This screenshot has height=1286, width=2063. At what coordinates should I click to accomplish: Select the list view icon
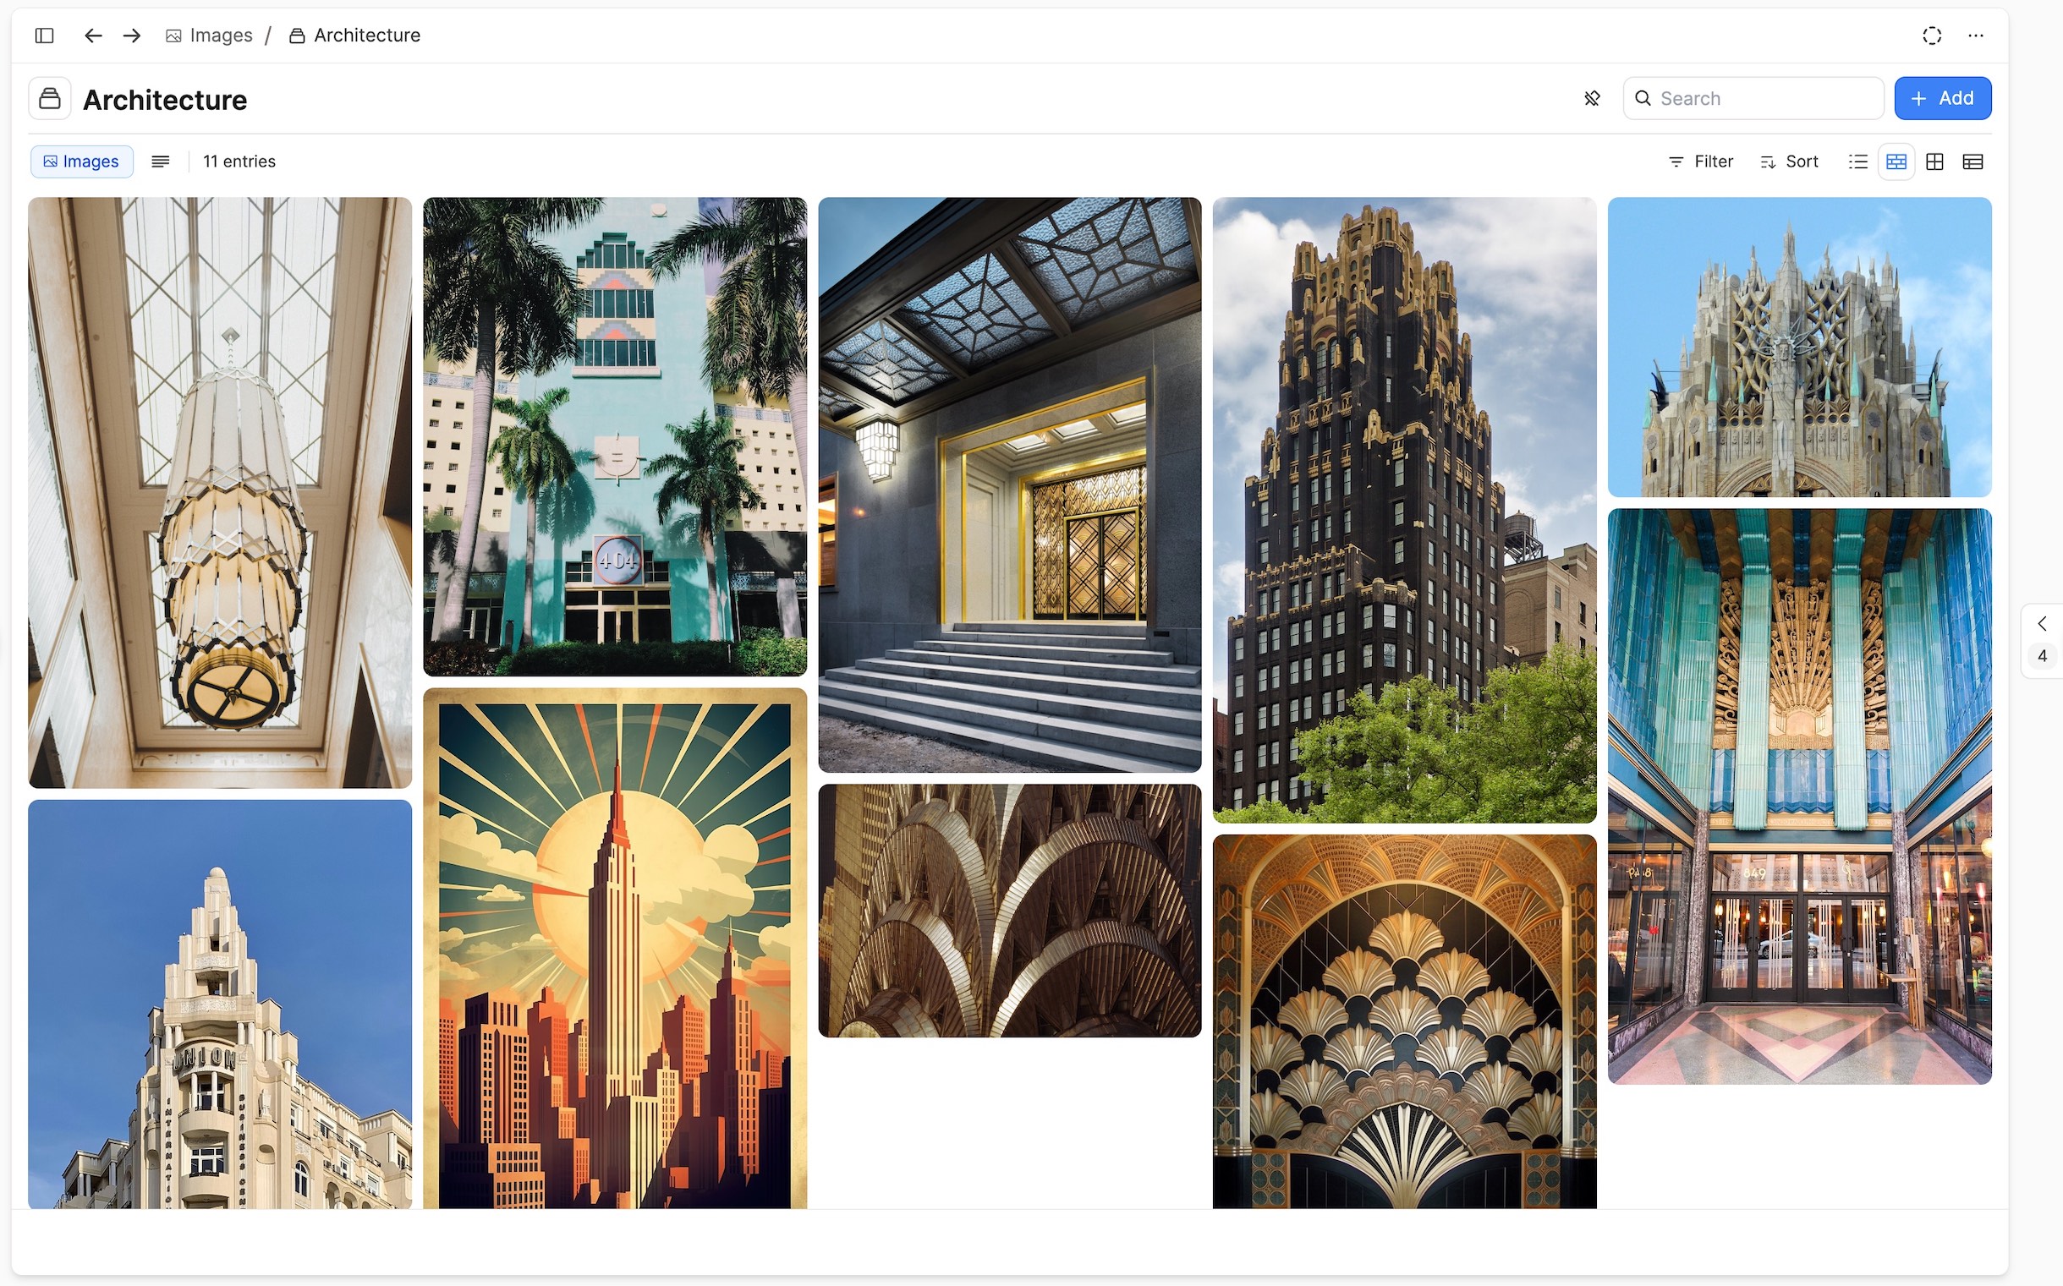pos(1858,161)
